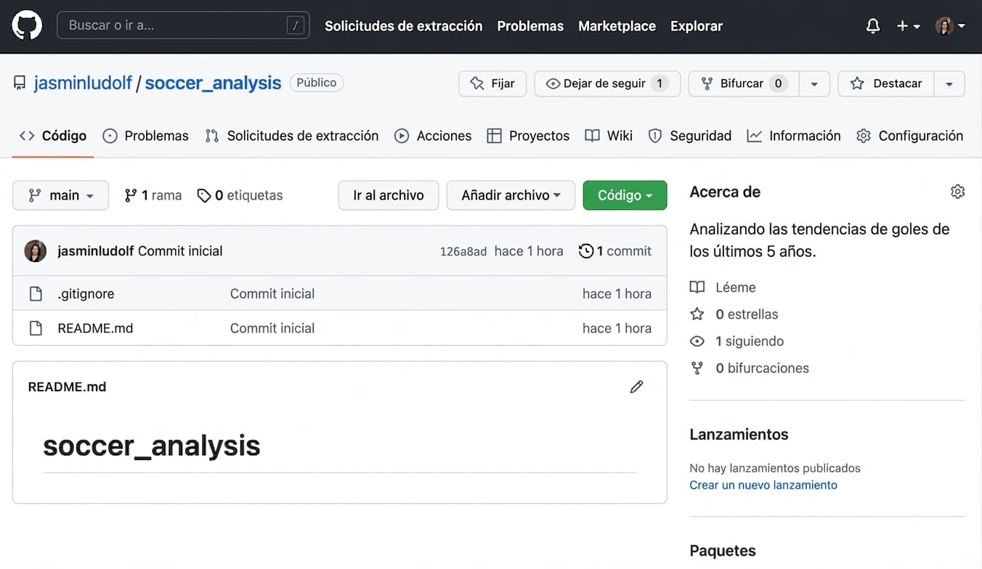This screenshot has height=569, width=982.
Task: View the 1 commit history link
Action: pyautogui.click(x=615, y=251)
